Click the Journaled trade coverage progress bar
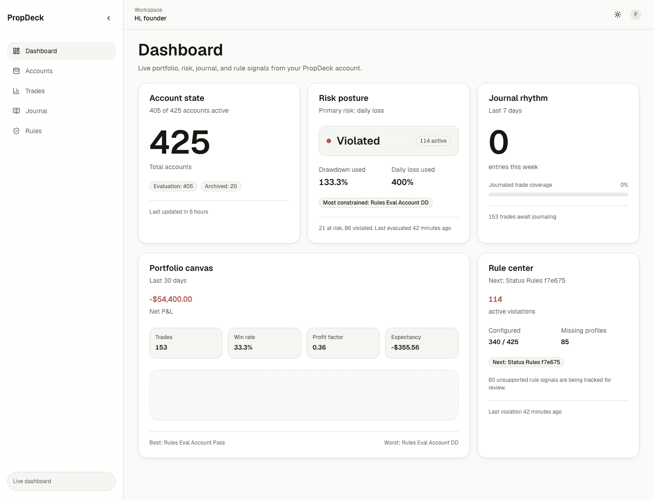Image resolution: width=654 pixels, height=500 pixels. click(x=558, y=195)
